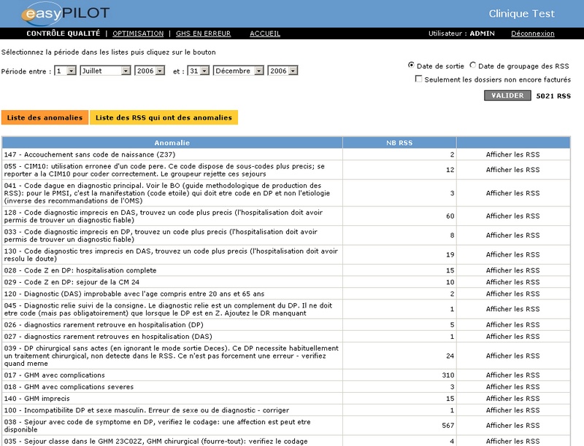Click the Déconnexion link
The height and width of the screenshot is (446, 584).
[533, 34]
